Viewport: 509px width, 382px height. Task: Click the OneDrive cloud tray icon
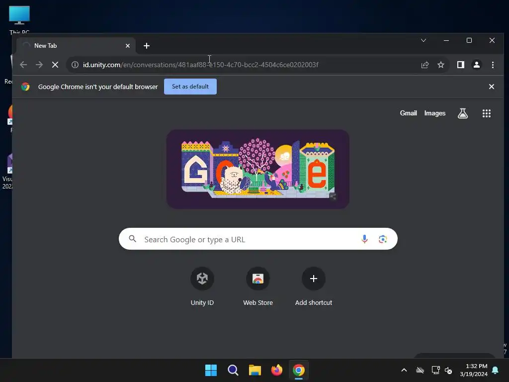(x=420, y=370)
